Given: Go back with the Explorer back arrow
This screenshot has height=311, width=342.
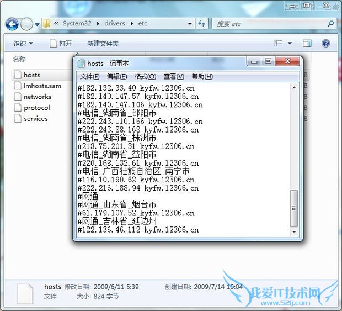Looking at the screenshot, I should 12,24.
